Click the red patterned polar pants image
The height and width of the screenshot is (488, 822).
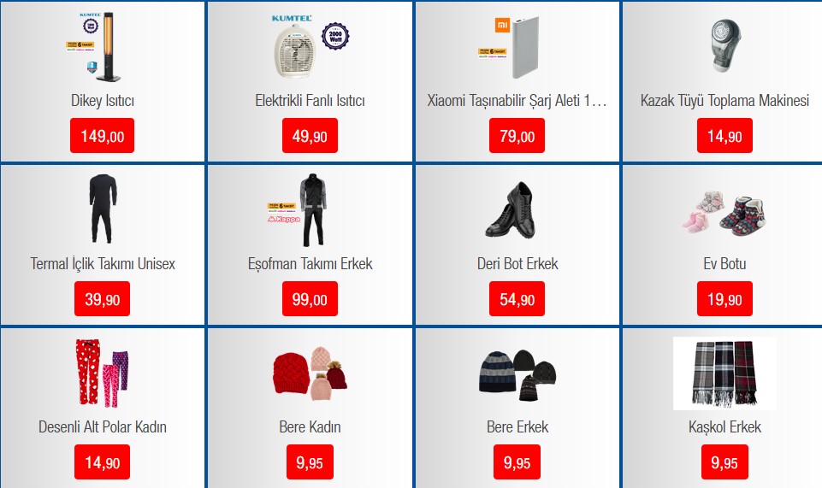(x=103, y=373)
